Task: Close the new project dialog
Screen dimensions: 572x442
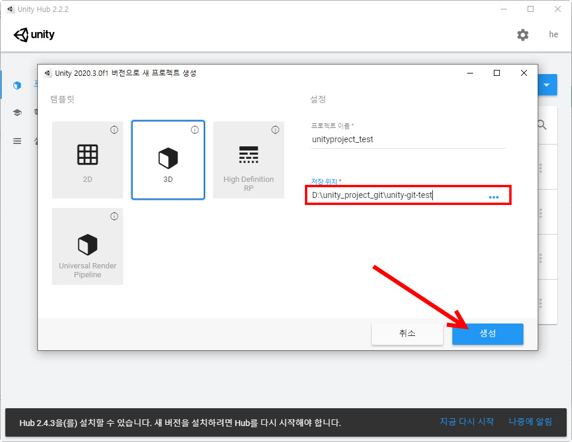Action: pyautogui.click(x=524, y=73)
